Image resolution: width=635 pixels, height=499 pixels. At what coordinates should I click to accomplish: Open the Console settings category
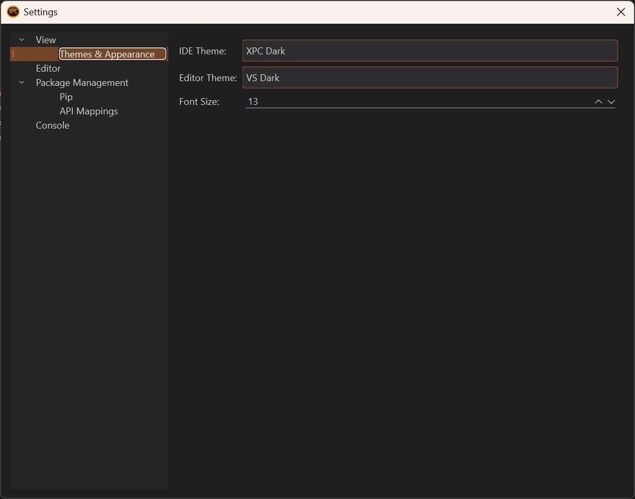(x=52, y=125)
